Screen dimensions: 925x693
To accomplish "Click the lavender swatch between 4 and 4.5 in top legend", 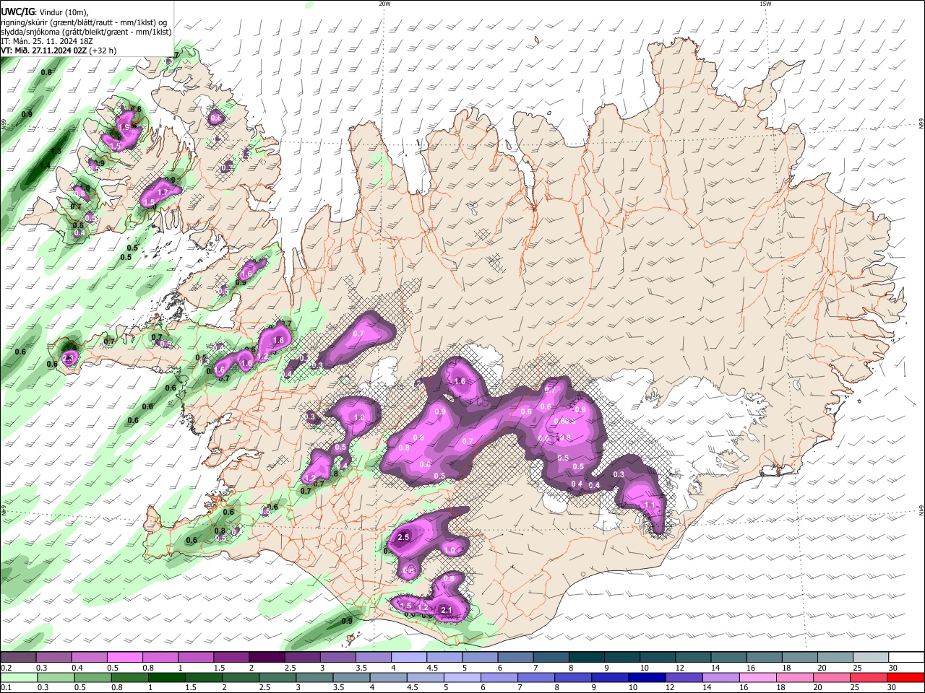I will tap(408, 658).
